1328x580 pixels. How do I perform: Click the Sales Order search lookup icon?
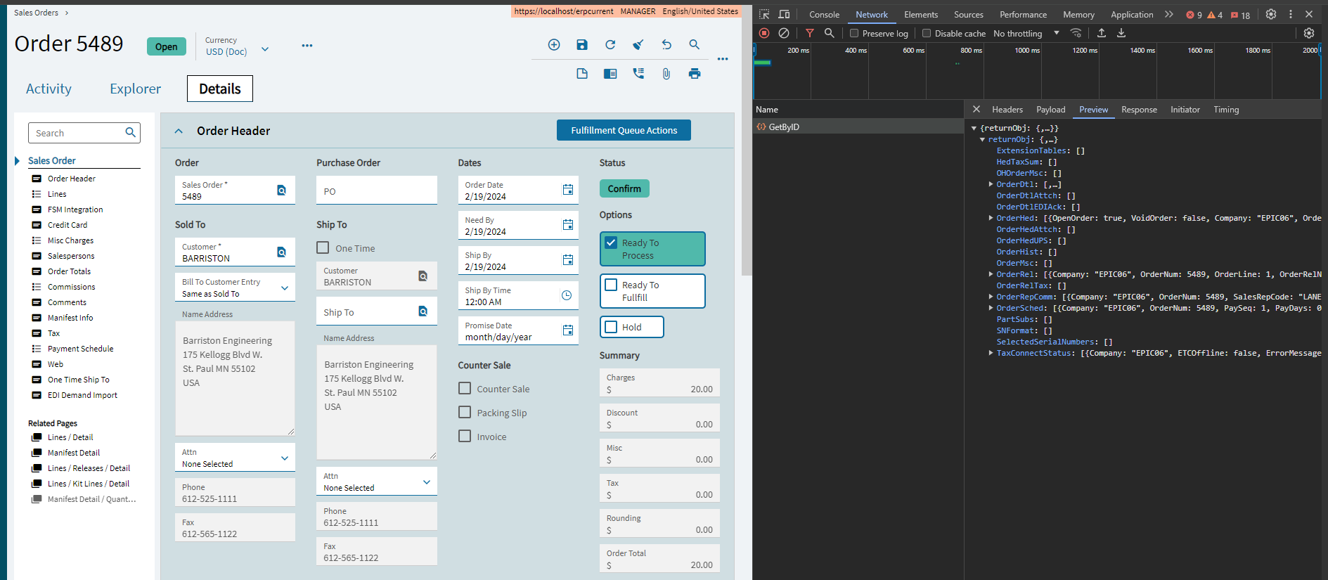[x=281, y=191]
